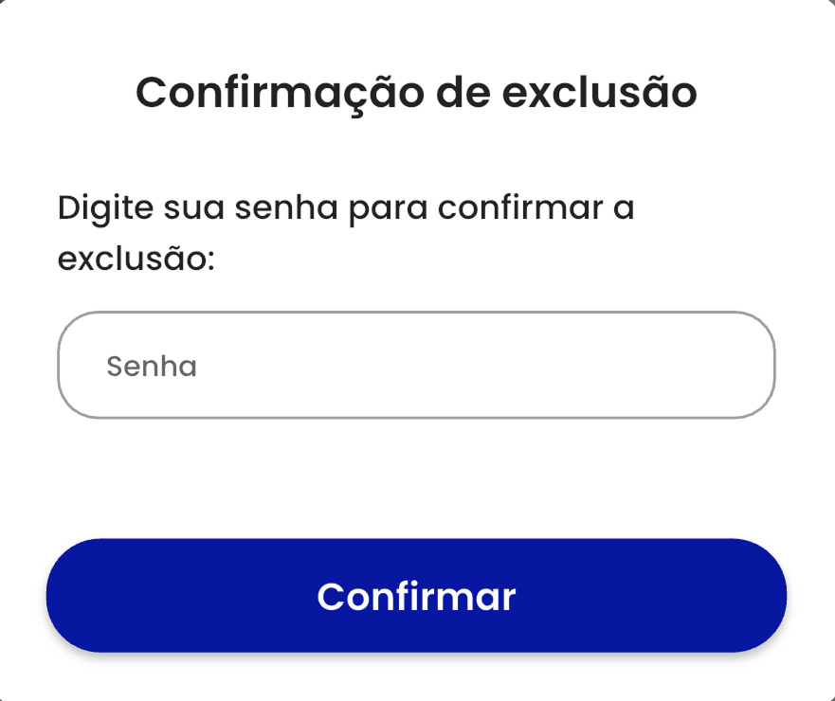This screenshot has height=701, width=835.
Task: Focus the password field to confirm deletion
Action: point(417,365)
